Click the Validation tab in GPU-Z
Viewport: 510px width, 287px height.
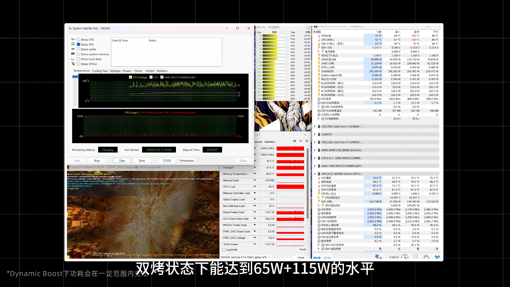(x=270, y=142)
